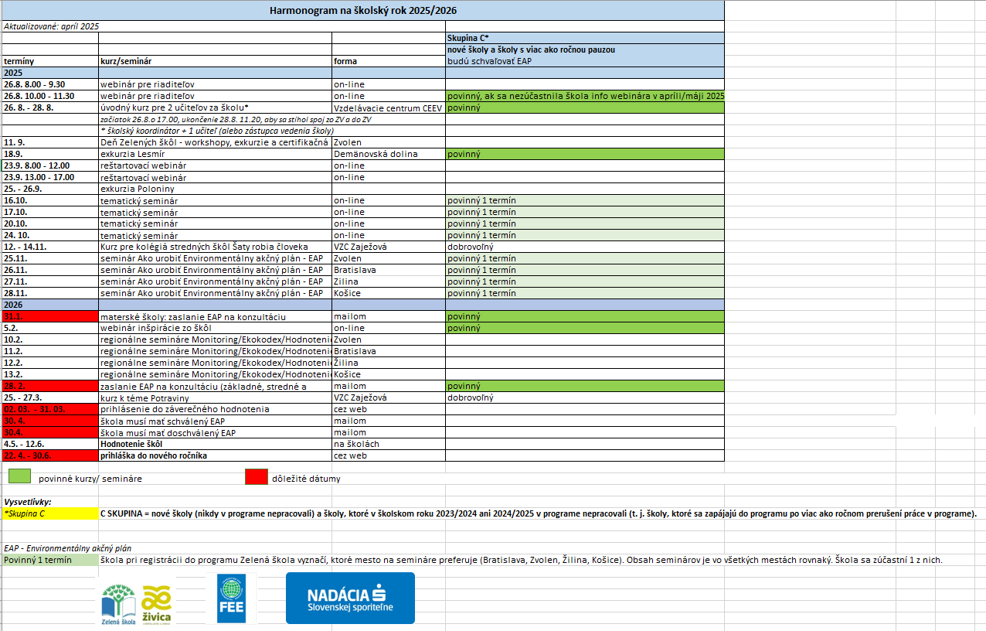Click the red '31.1.' date cell
Screen dimensions: 986x631
(49, 316)
